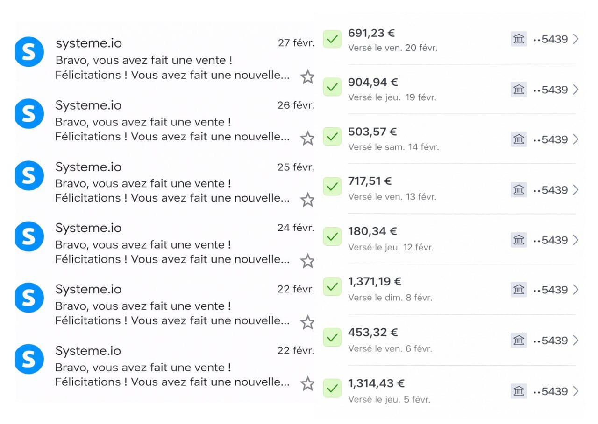Screen dimensions: 598x424
Task: Star the Systeme.io email dated 26 févr.
Action: click(307, 139)
